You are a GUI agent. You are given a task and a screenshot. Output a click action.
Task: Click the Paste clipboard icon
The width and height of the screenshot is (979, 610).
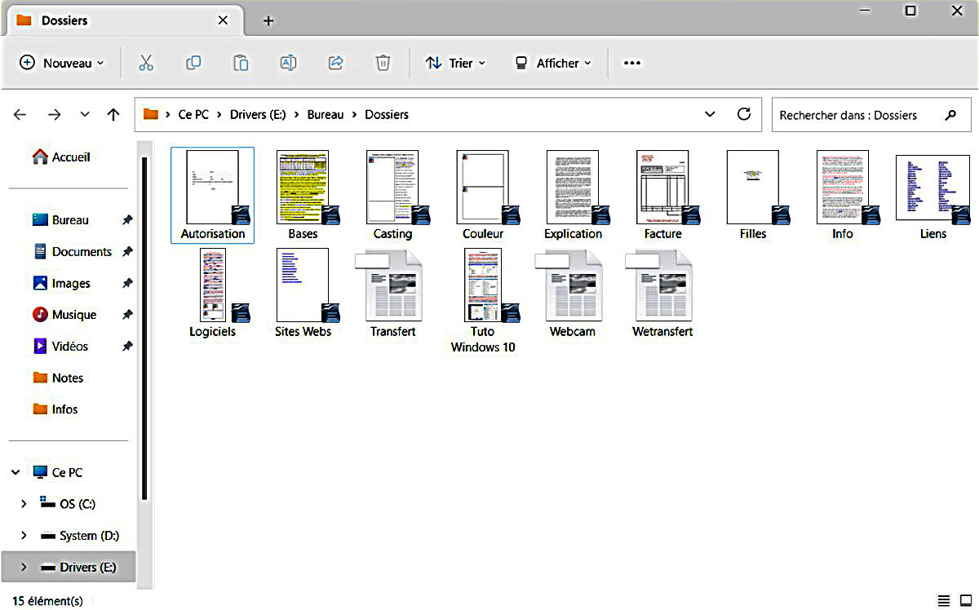click(241, 63)
